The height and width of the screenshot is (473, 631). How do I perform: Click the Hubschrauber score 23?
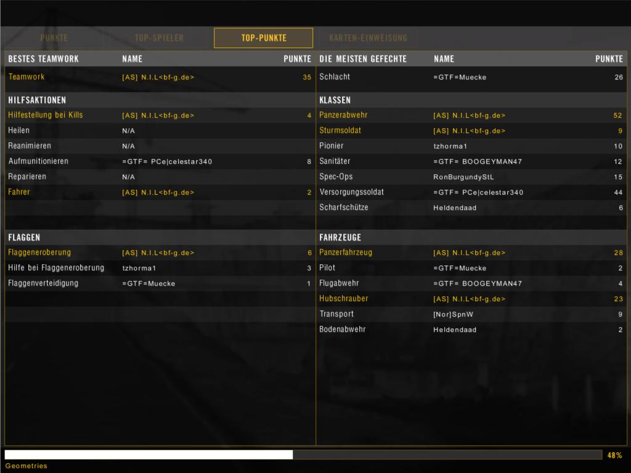coord(618,299)
